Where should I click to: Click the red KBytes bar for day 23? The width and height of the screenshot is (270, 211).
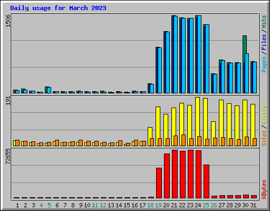point(190,174)
